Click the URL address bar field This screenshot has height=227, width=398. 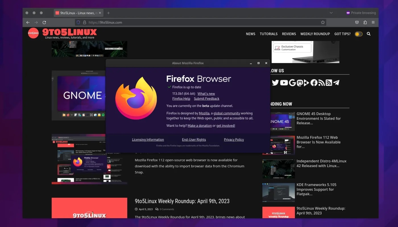[200, 22]
